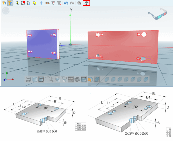Click the red-highlighted dimension tool icon
This screenshot has height=141, width=173.
86,3
